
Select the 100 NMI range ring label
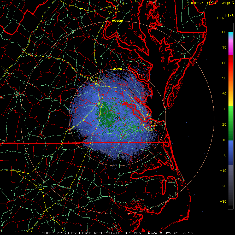(x=117, y=21)
